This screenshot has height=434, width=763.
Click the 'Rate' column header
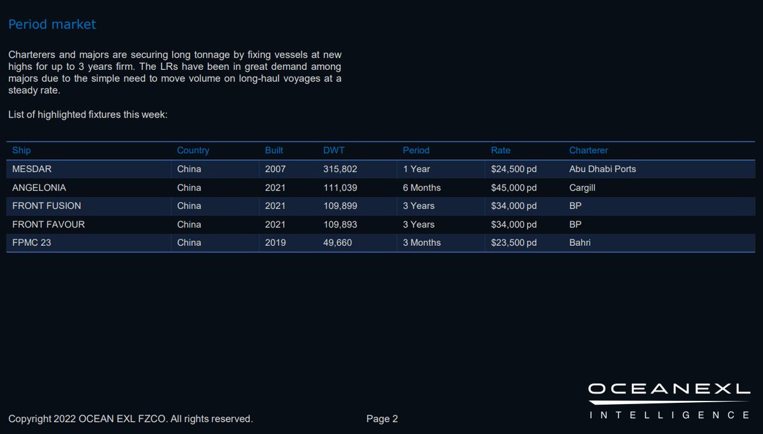[500, 151]
